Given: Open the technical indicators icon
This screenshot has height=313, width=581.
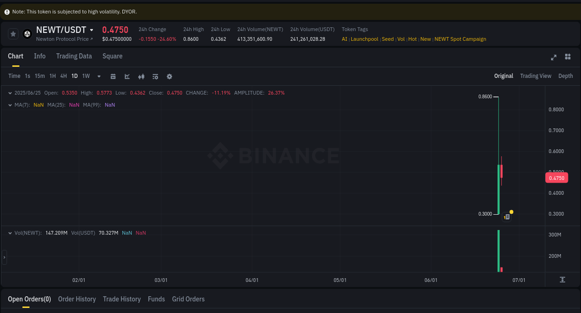Looking at the screenshot, I should [141, 76].
